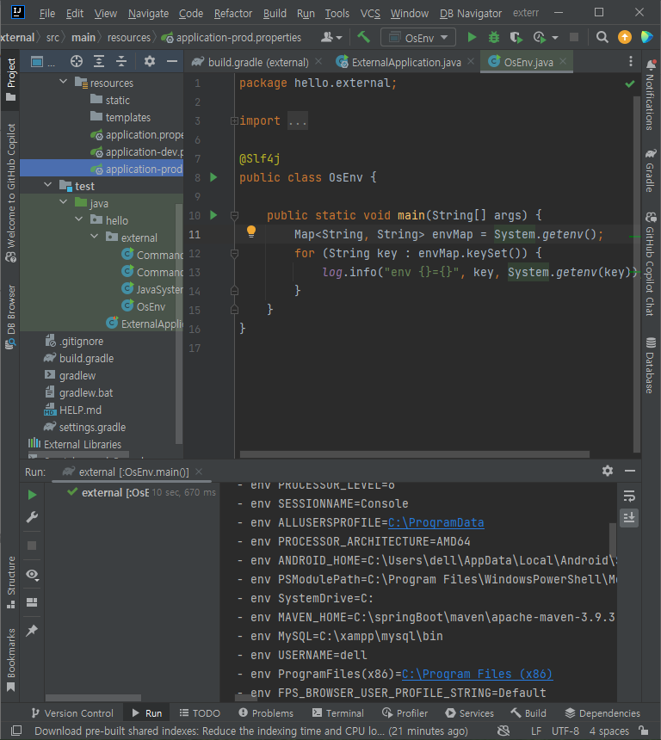Open Search Everywhere magnifier
The width and height of the screenshot is (661, 740).
(x=602, y=37)
